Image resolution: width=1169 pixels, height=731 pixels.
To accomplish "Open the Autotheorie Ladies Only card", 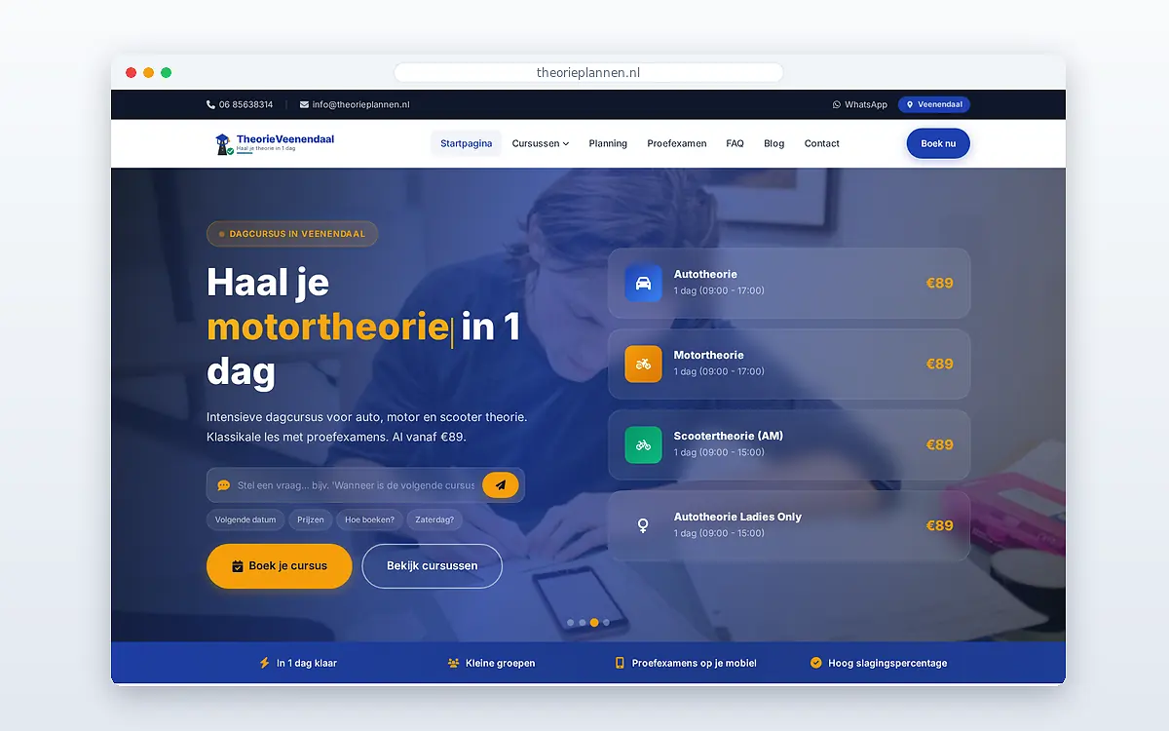I will (789, 525).
